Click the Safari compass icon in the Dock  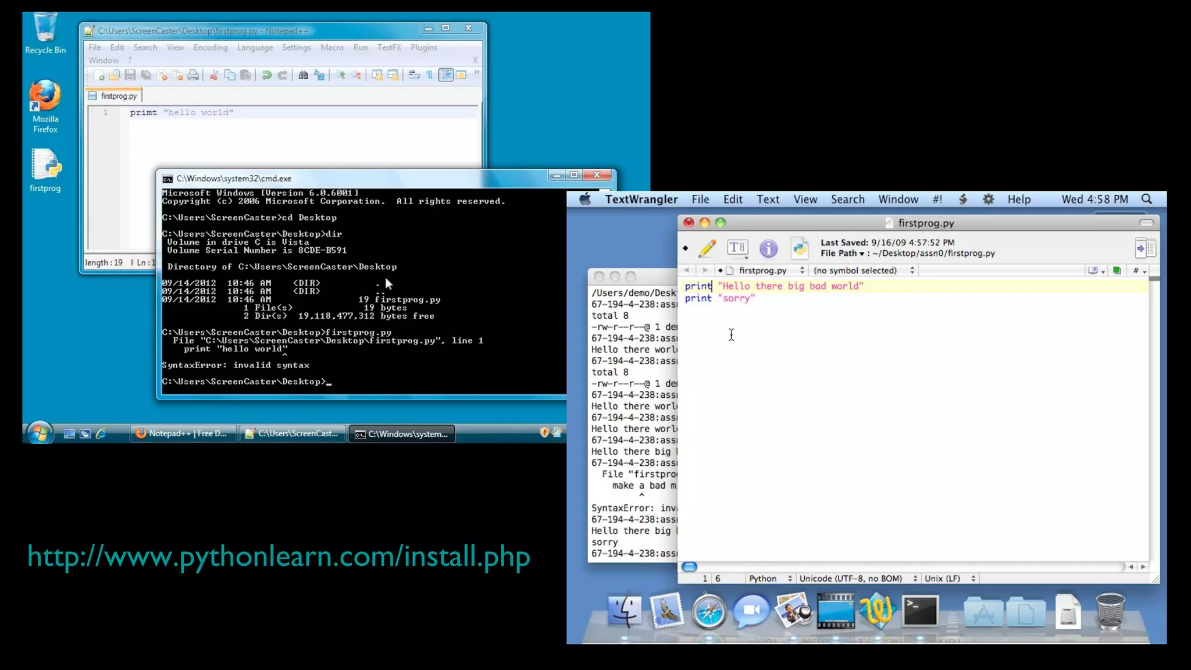[709, 612]
